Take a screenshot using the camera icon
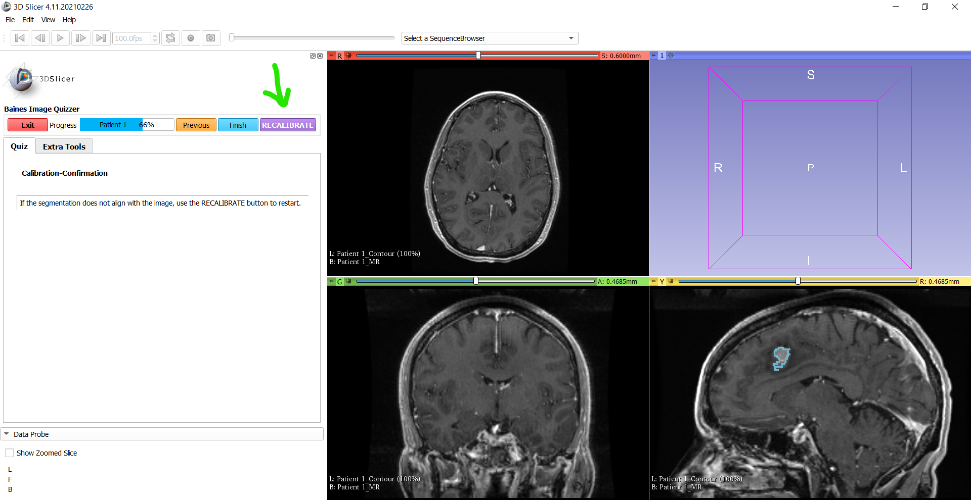971x500 pixels. 211,38
